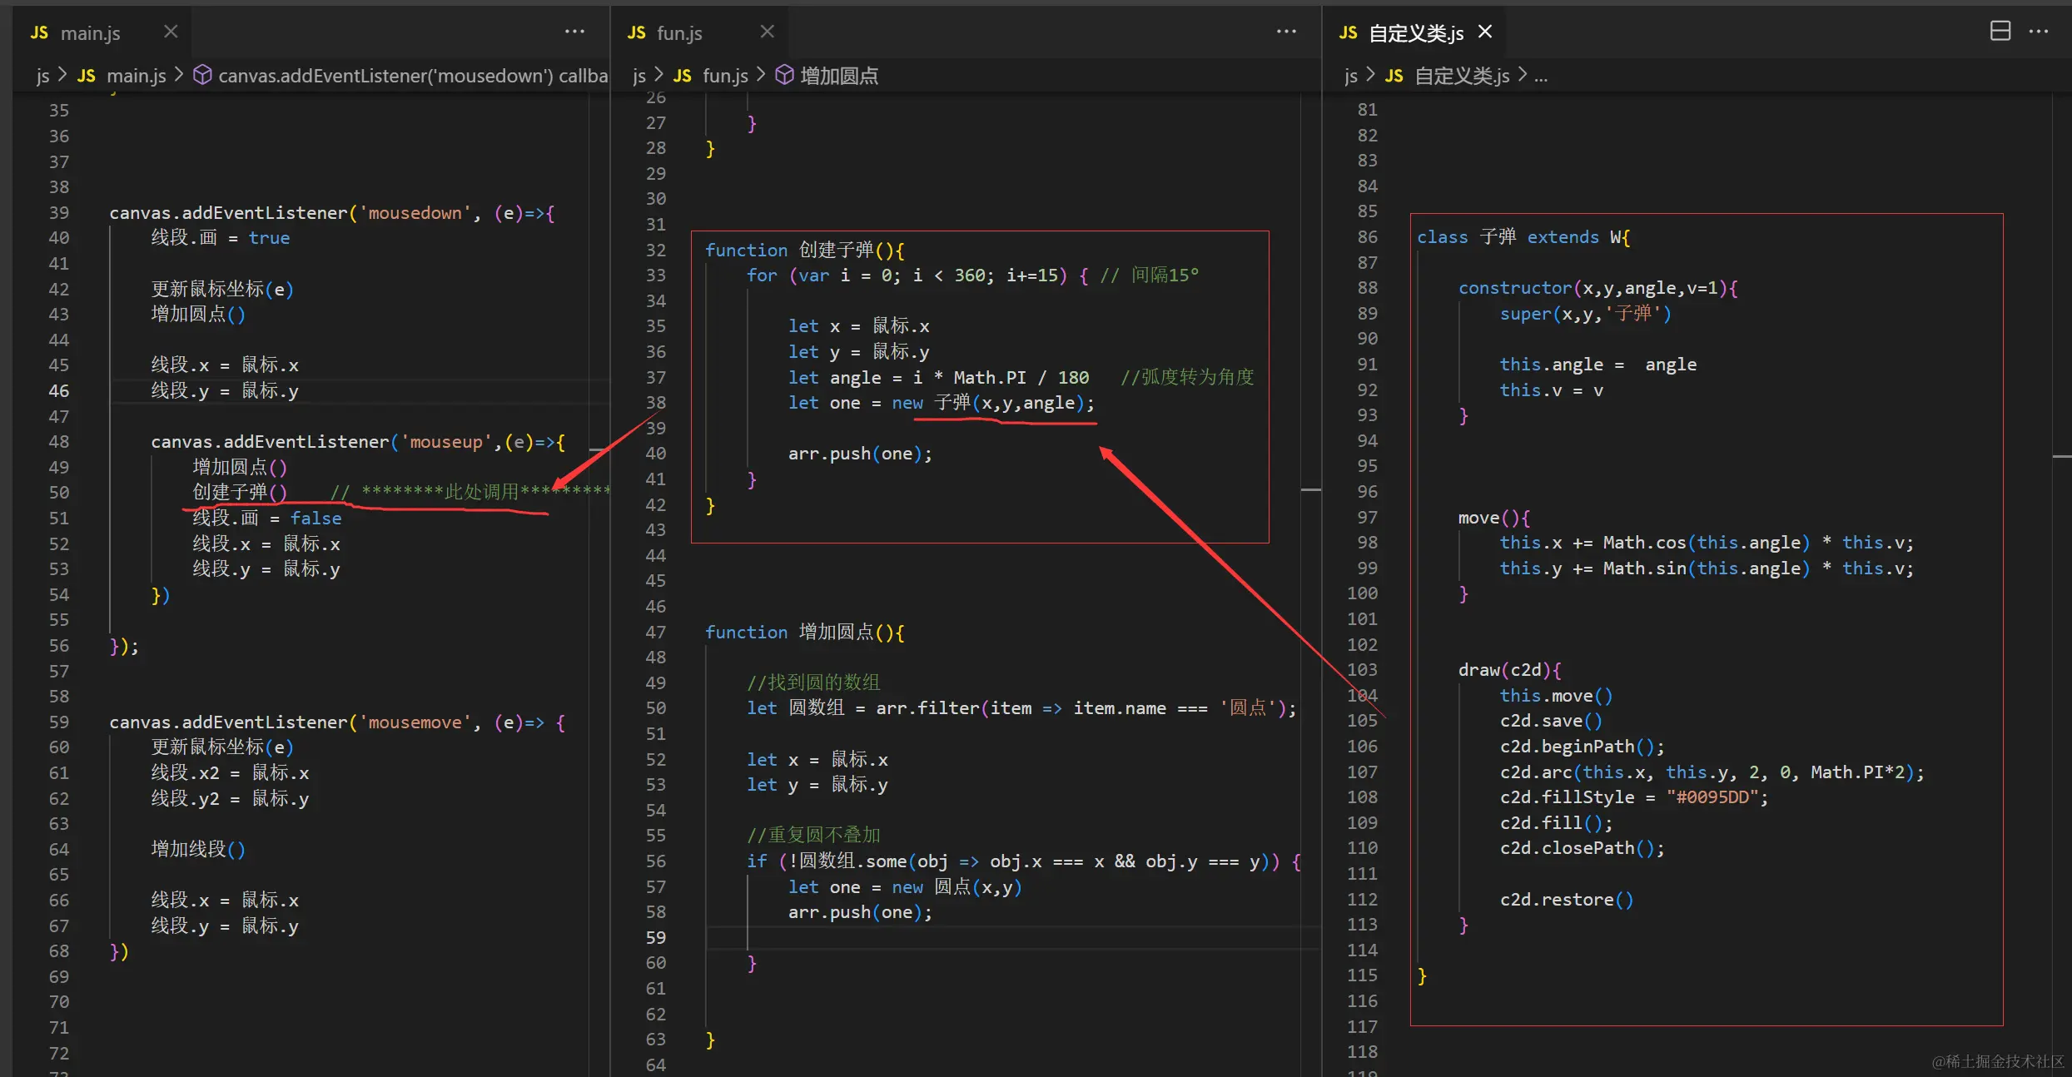Switch to the fun.js tab
The width and height of the screenshot is (2072, 1077).
click(x=678, y=33)
